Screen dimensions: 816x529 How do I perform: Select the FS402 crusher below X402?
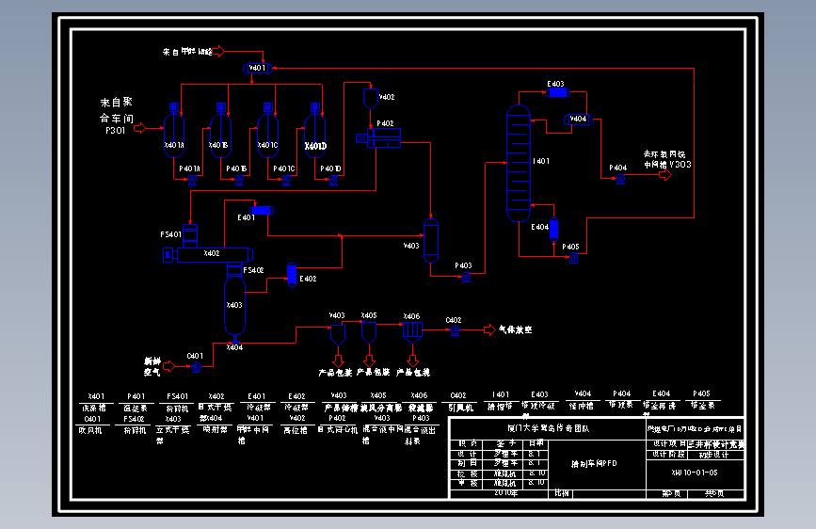234,270
